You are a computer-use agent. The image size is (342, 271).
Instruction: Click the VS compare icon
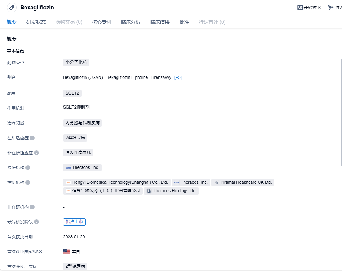pos(300,8)
